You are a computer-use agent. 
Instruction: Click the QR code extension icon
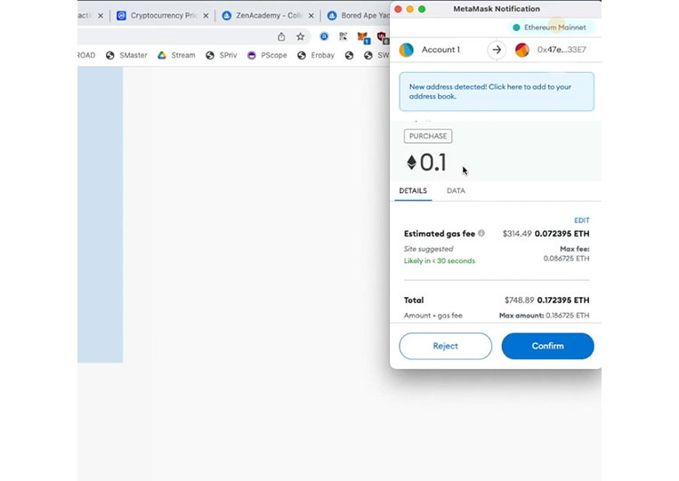click(x=344, y=36)
